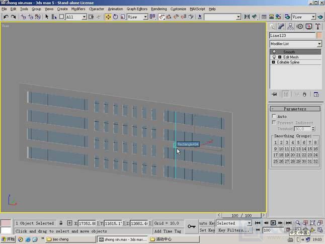325x244 pixels.
Task: Click the Pin Stack icon
Action: 274,94
